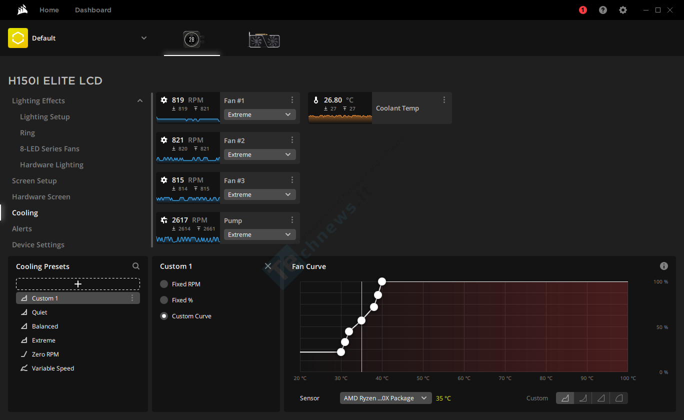The image size is (684, 420).
Task: Select the Quiet cooling preset
Action: [x=78, y=312]
